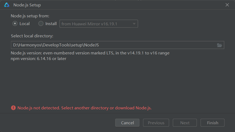The image size is (235, 132).
Task: Click the 'npm version: 6.14.16 or later' text
Action: coord(38,59)
